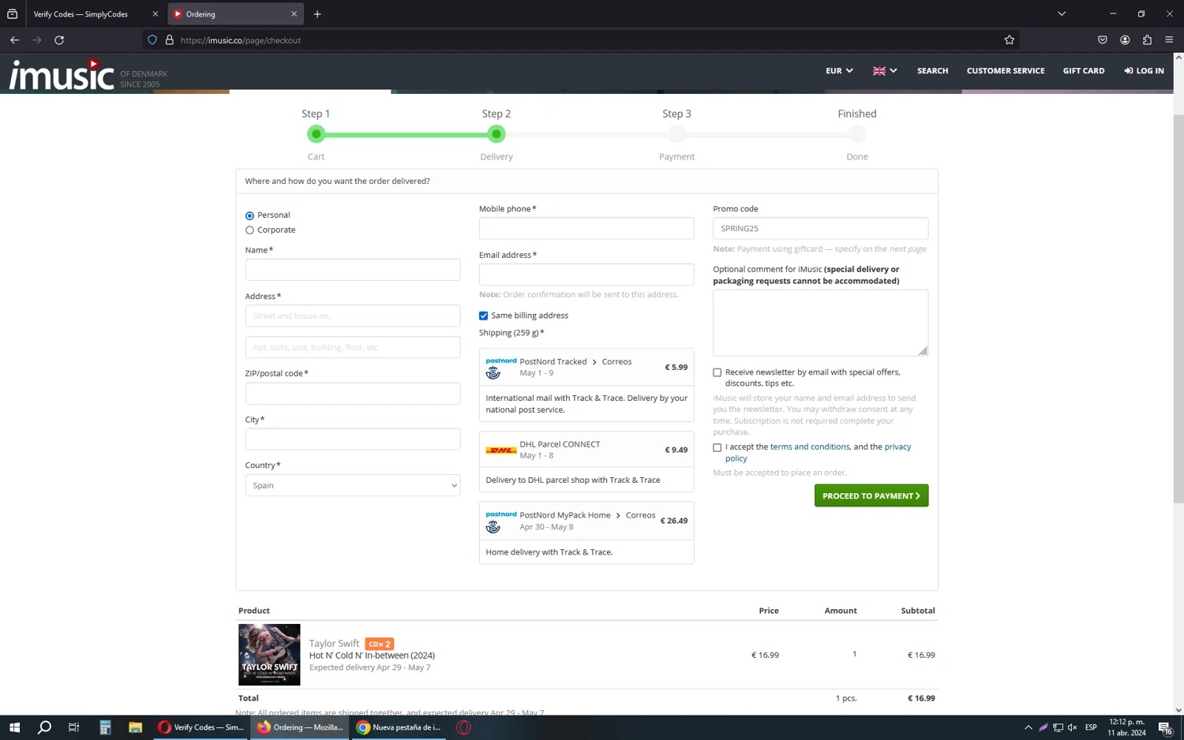Image resolution: width=1184 pixels, height=740 pixels.
Task: Switch to Verify Codes SimplyCodes tab
Action: point(95,14)
